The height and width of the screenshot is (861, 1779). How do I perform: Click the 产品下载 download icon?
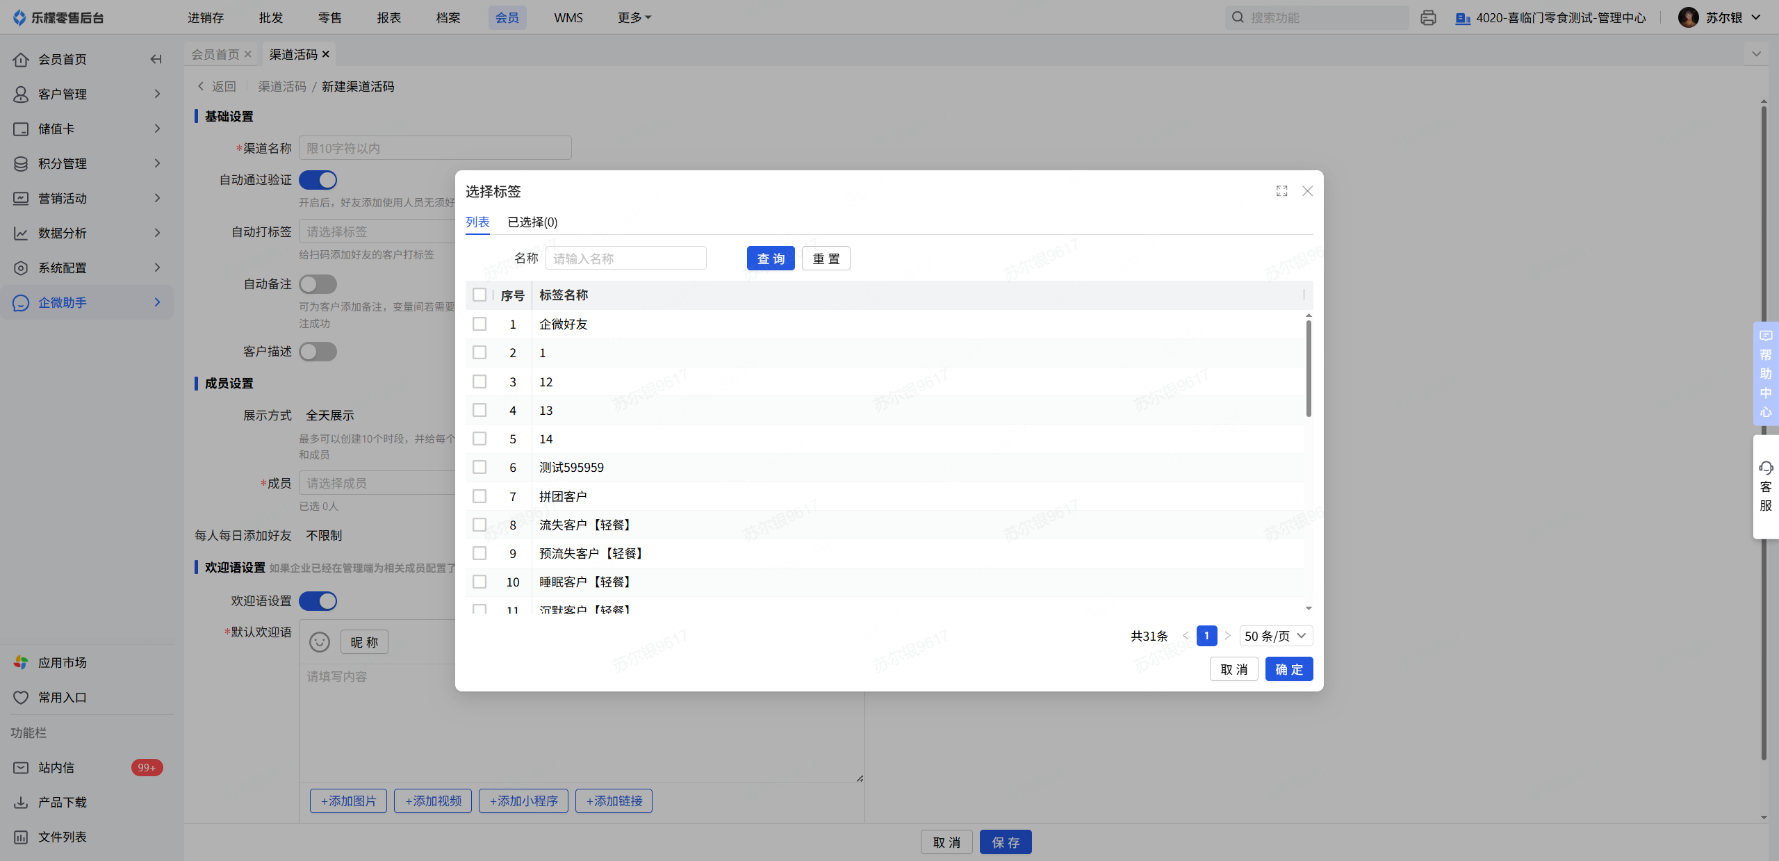pos(21,802)
